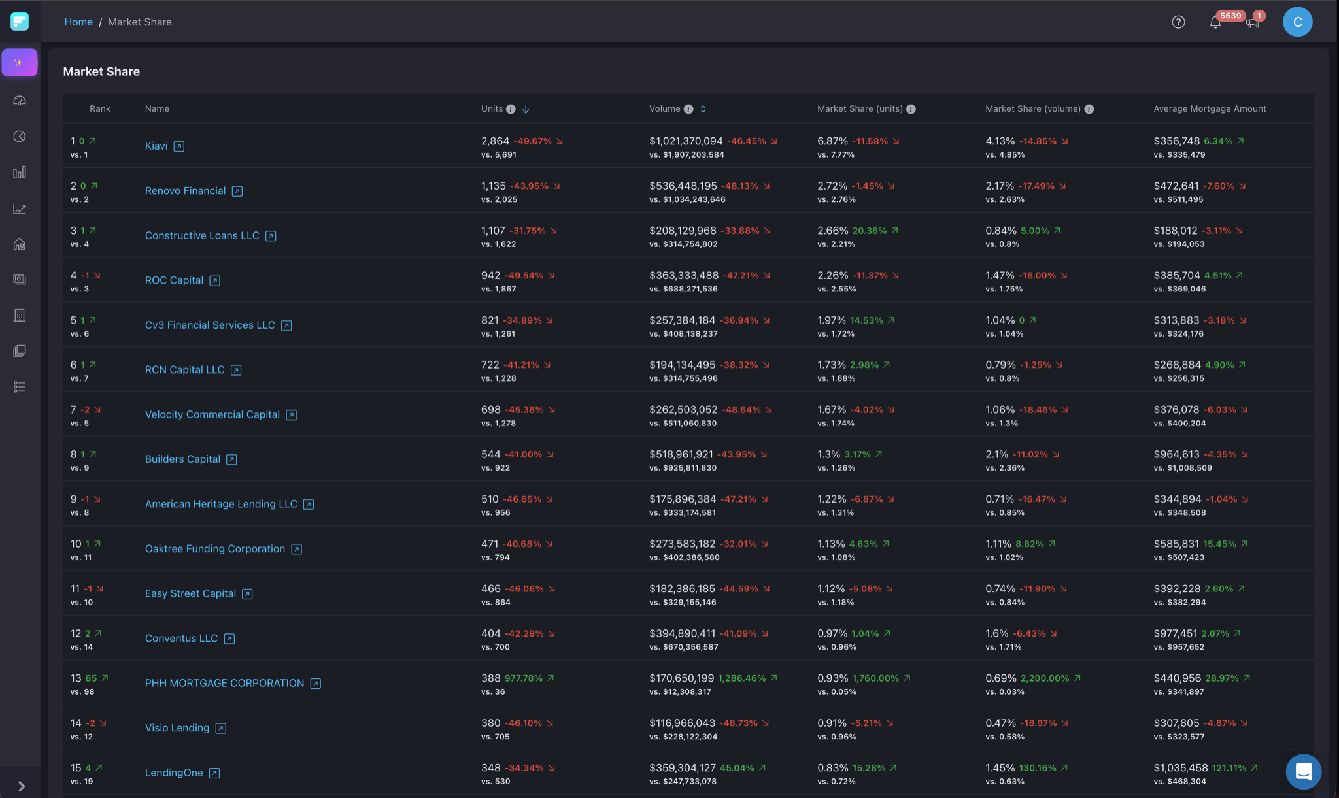Open user avatar C profile menu

[1297, 22]
